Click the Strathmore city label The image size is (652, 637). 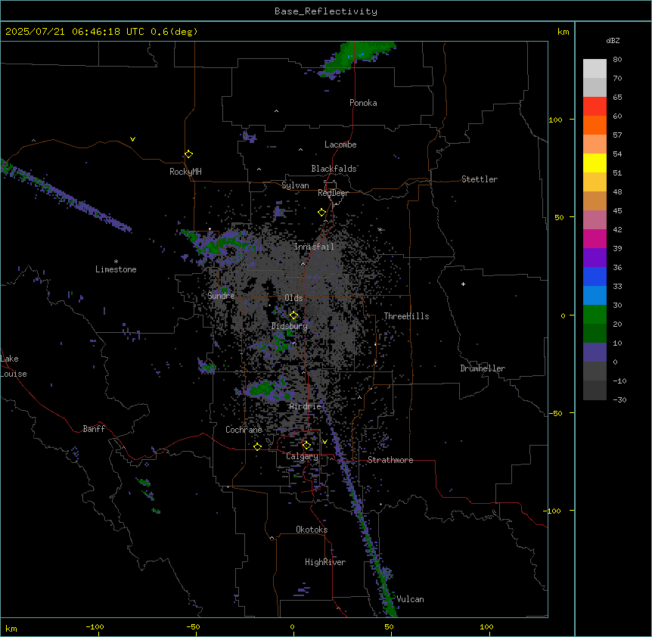click(x=390, y=460)
